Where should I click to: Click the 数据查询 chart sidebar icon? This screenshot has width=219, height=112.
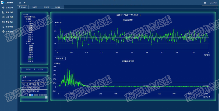[x=3, y=22]
